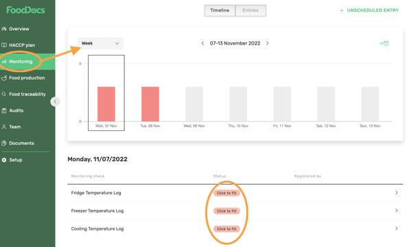Select the Sun, 13 Nov bar
The width and height of the screenshot is (412, 247).
(370, 104)
